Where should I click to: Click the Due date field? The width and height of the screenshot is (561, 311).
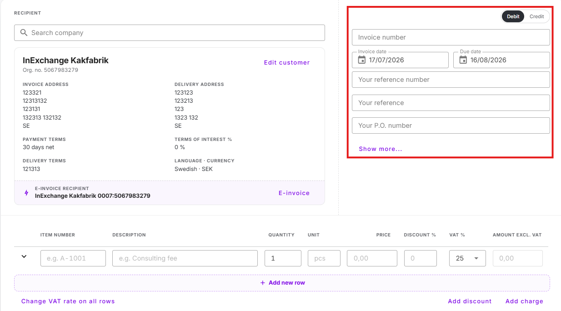point(501,60)
